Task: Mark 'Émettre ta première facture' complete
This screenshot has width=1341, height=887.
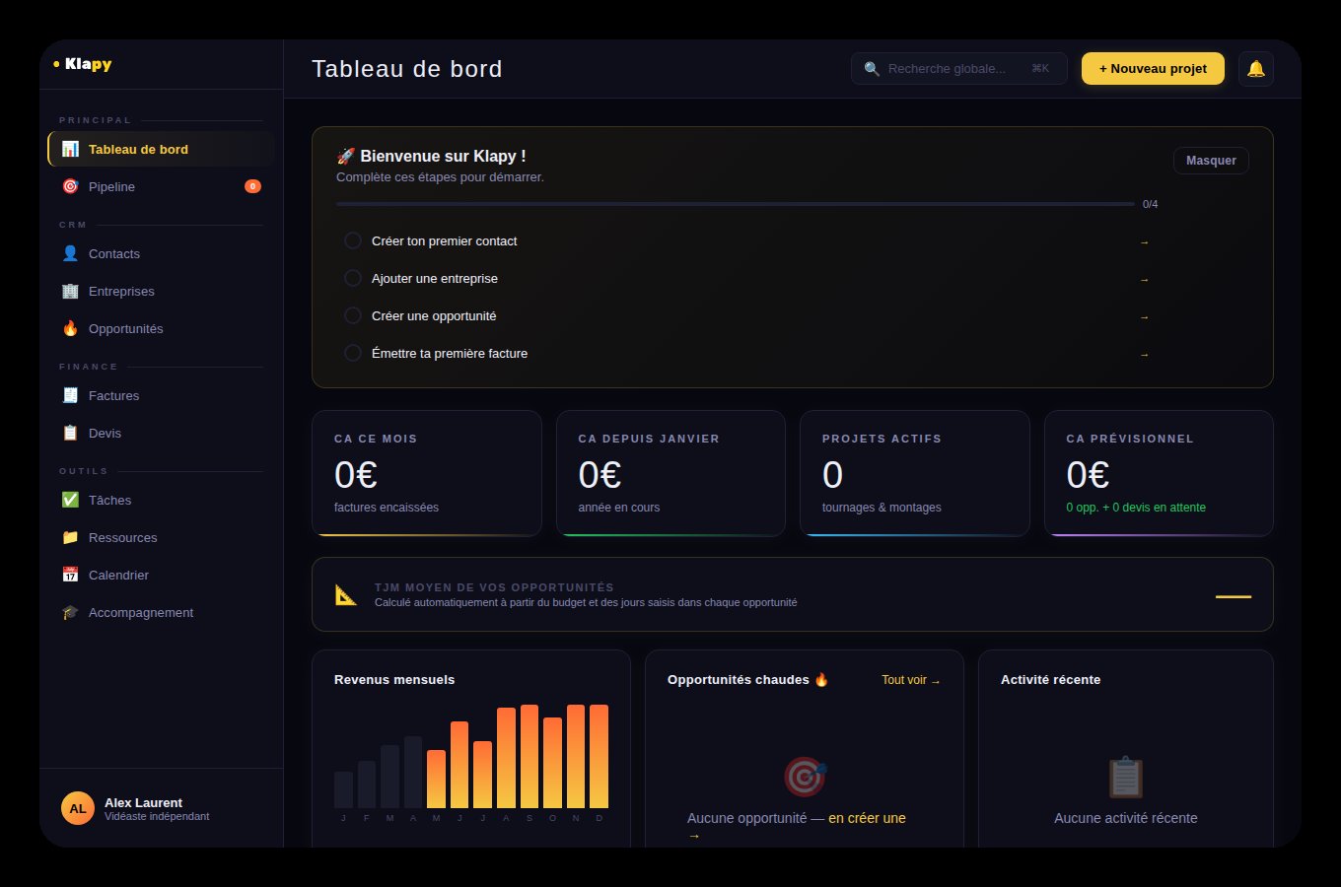Action: [353, 353]
